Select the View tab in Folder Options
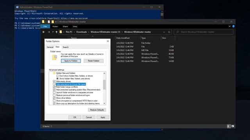 (x=57, y=47)
